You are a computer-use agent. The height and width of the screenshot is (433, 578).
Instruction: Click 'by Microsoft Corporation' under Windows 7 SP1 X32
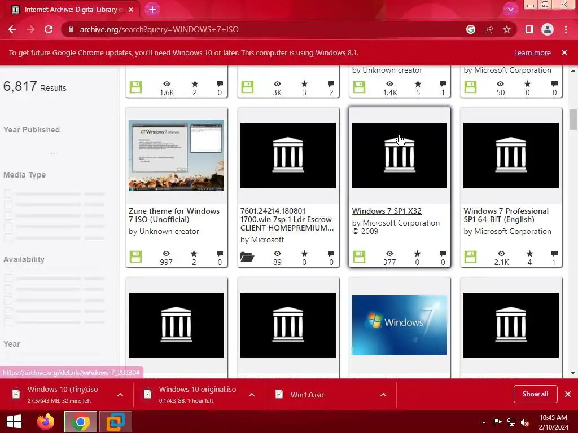[x=396, y=223]
